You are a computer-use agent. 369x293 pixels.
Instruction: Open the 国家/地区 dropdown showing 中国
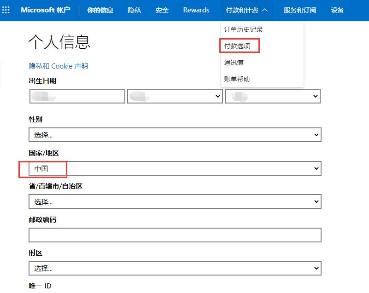[175, 168]
